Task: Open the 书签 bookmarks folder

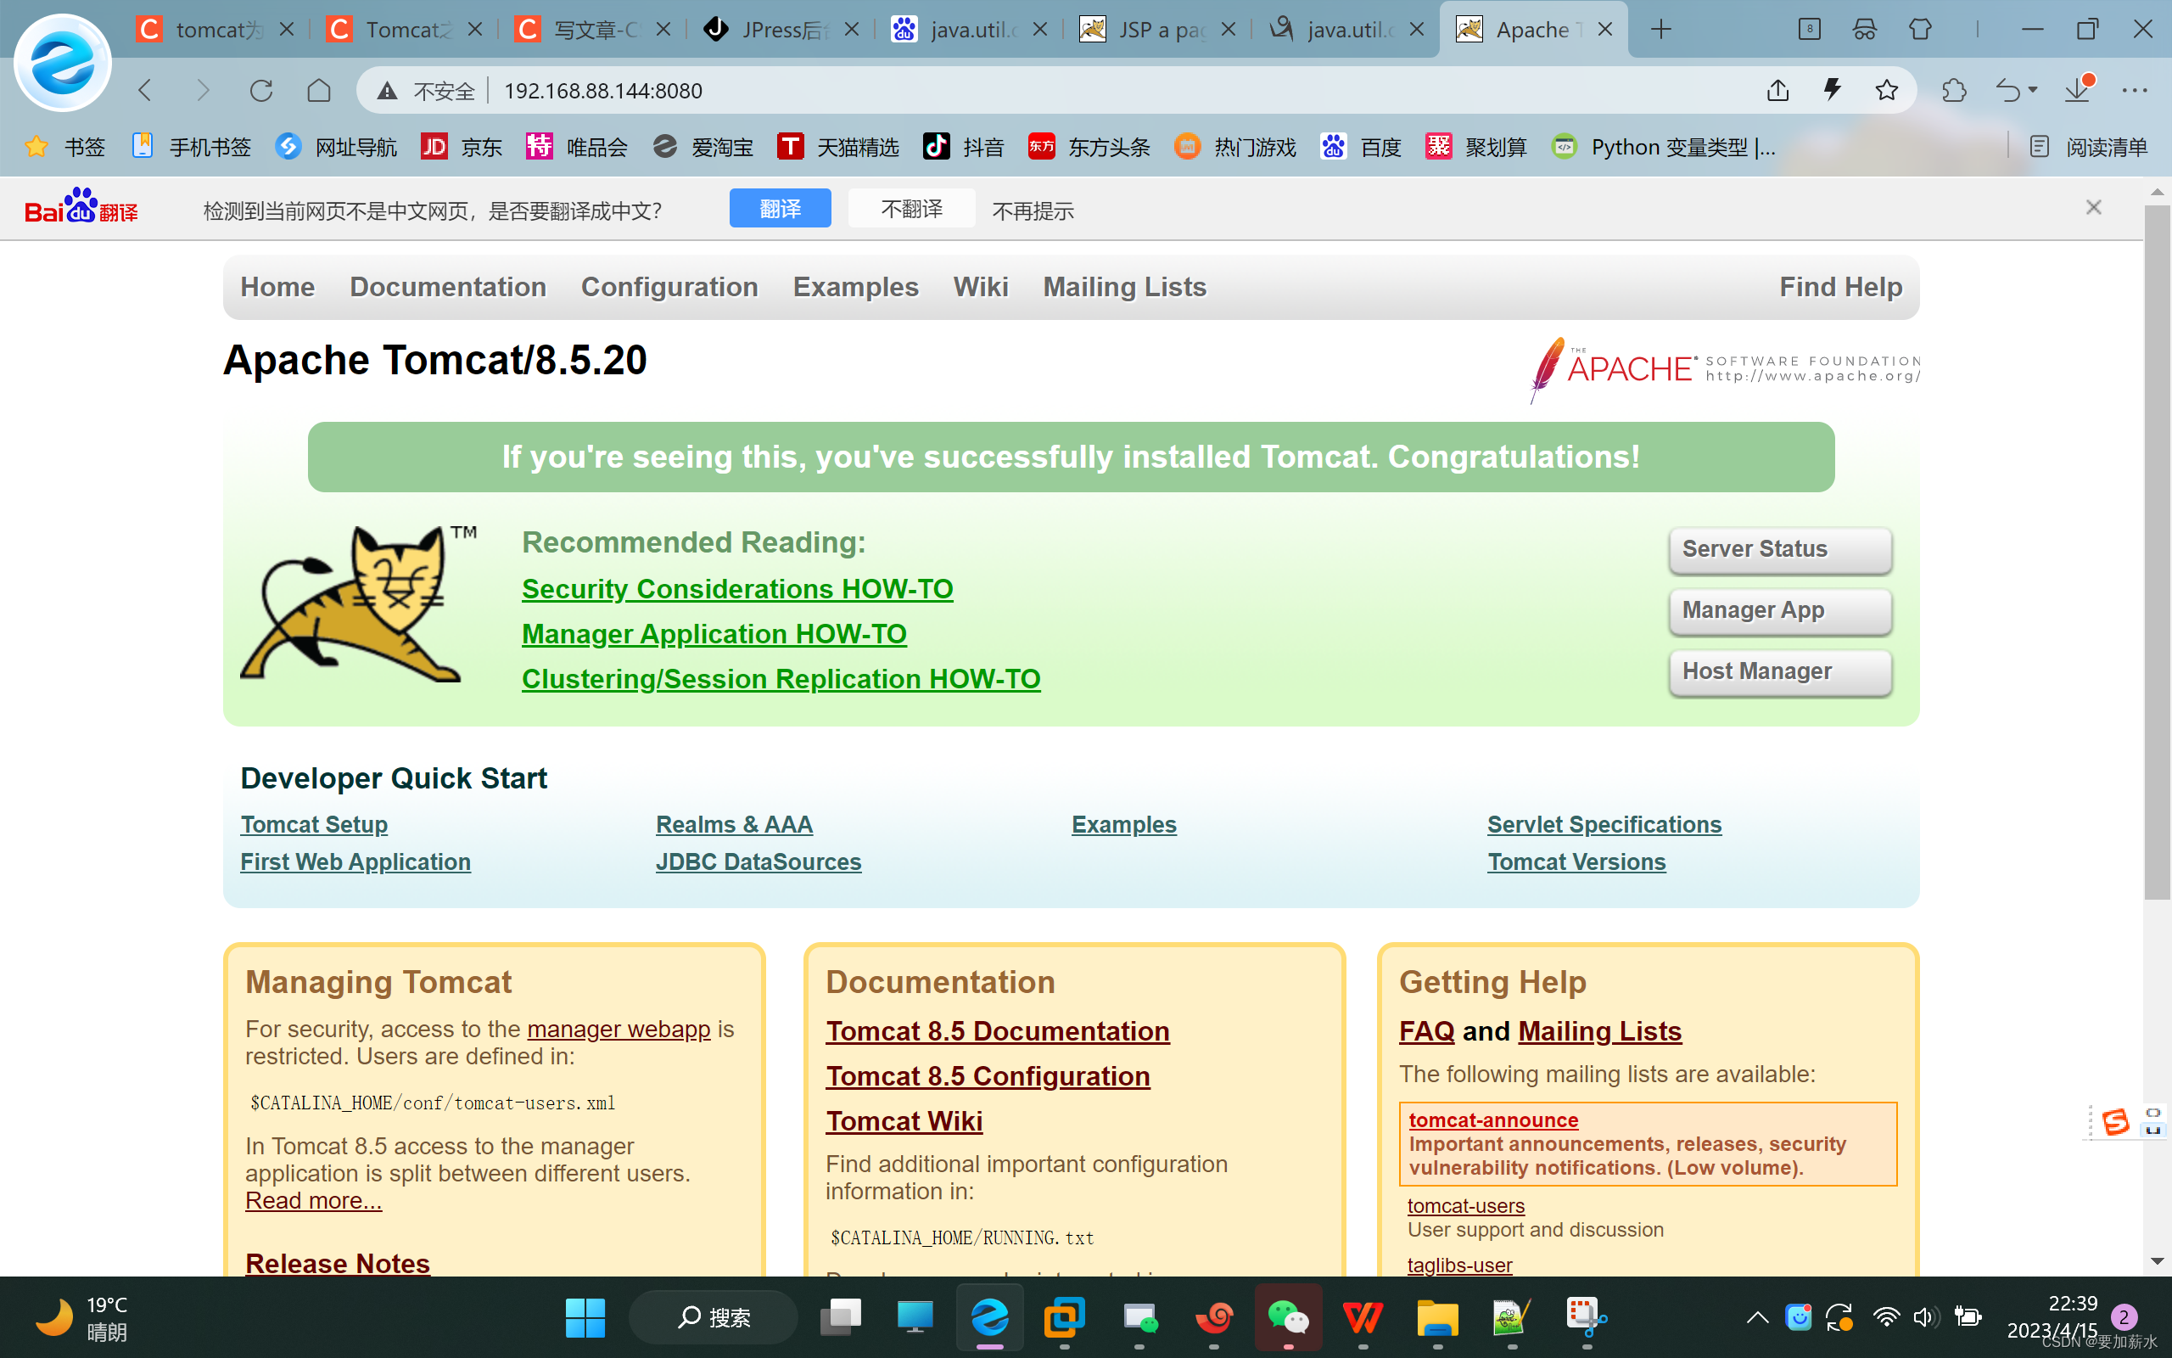Action: 65,146
